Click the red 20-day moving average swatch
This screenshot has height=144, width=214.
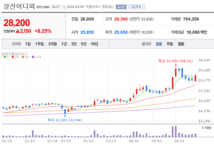13,57
